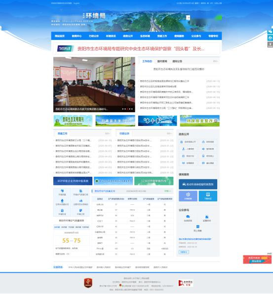Open 办事指南 clock icon tile
Viewport: 273px width, 294px height.
(188, 196)
